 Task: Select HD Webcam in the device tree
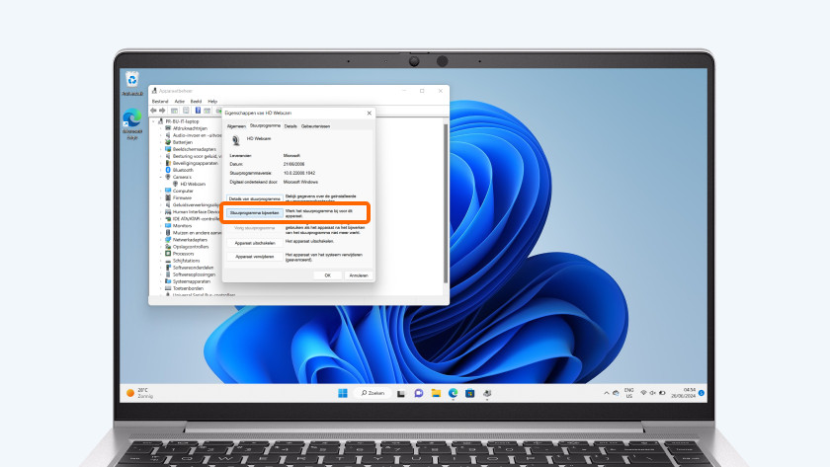[192, 184]
